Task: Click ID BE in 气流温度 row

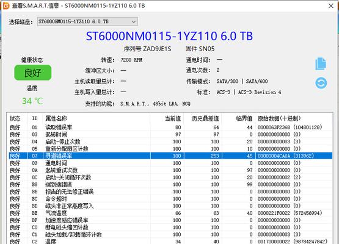Action: (35, 213)
